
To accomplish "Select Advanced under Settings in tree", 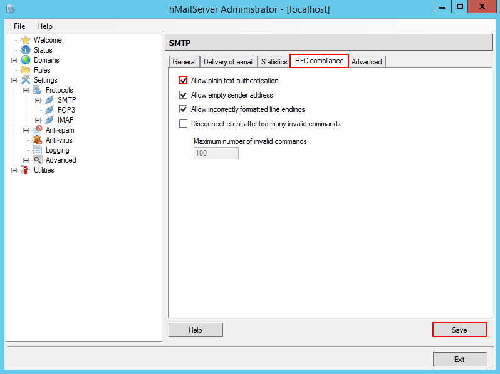I will click(x=61, y=160).
